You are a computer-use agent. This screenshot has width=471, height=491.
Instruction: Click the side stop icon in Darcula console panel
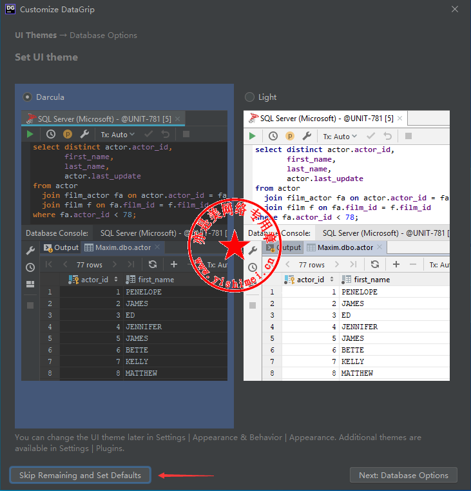(30, 305)
